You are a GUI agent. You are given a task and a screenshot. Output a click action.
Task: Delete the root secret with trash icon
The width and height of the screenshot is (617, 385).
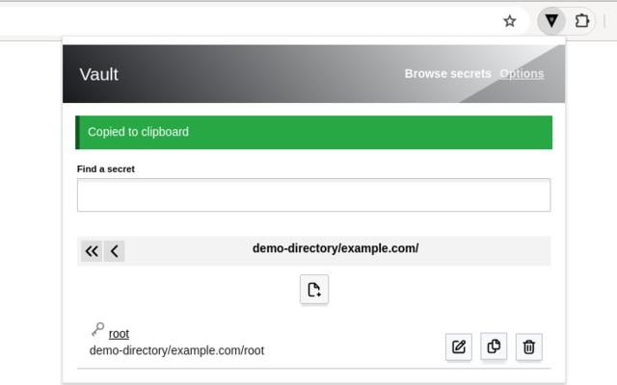(529, 346)
